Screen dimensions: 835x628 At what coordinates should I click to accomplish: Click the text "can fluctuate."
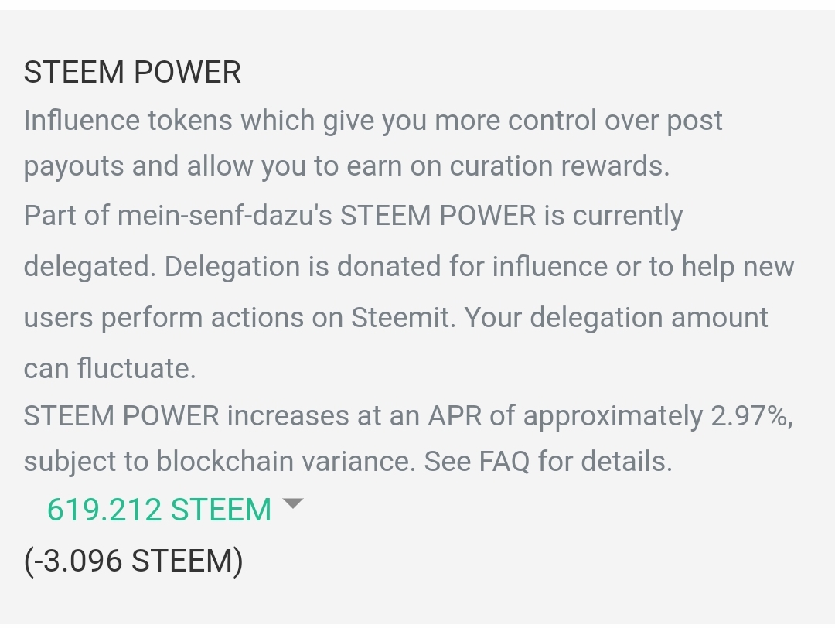(110, 368)
